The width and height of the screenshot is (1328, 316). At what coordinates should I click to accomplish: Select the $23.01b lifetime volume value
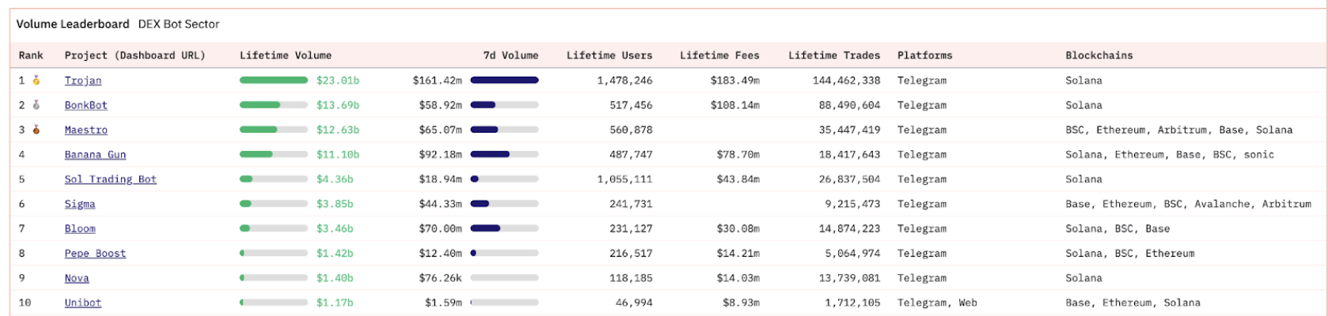click(338, 81)
